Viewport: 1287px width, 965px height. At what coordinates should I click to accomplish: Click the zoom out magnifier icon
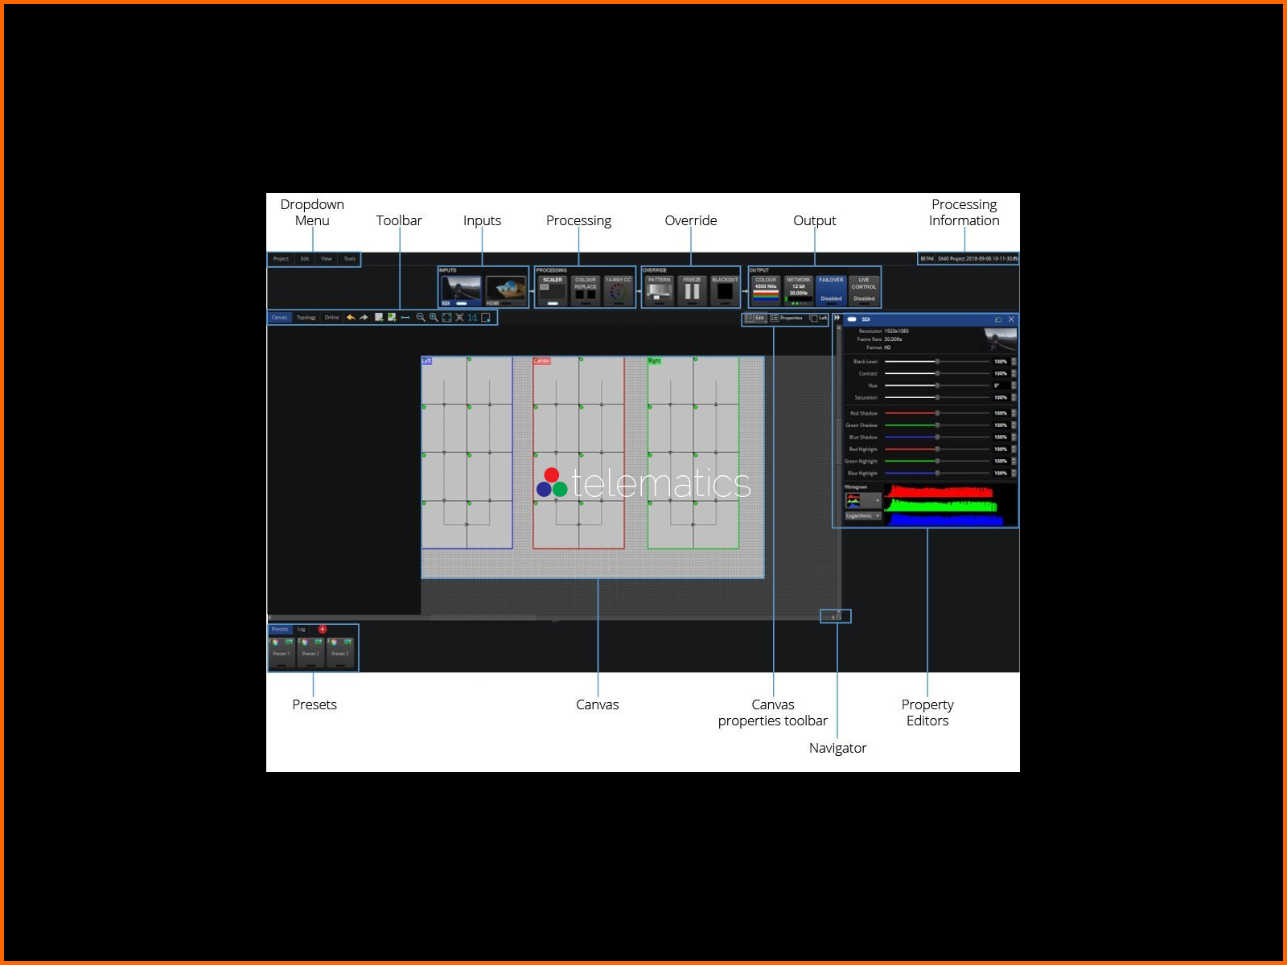[420, 318]
